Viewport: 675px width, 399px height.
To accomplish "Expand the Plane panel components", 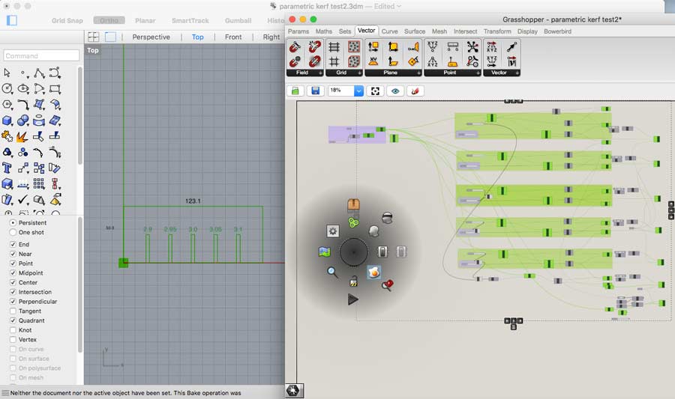I will [418, 73].
